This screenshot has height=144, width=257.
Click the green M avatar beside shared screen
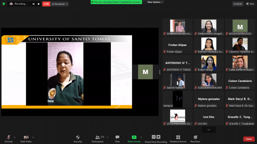[x=145, y=72]
